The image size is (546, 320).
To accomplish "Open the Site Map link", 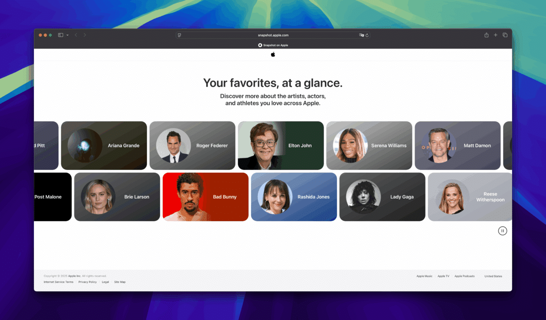I will tap(120, 282).
